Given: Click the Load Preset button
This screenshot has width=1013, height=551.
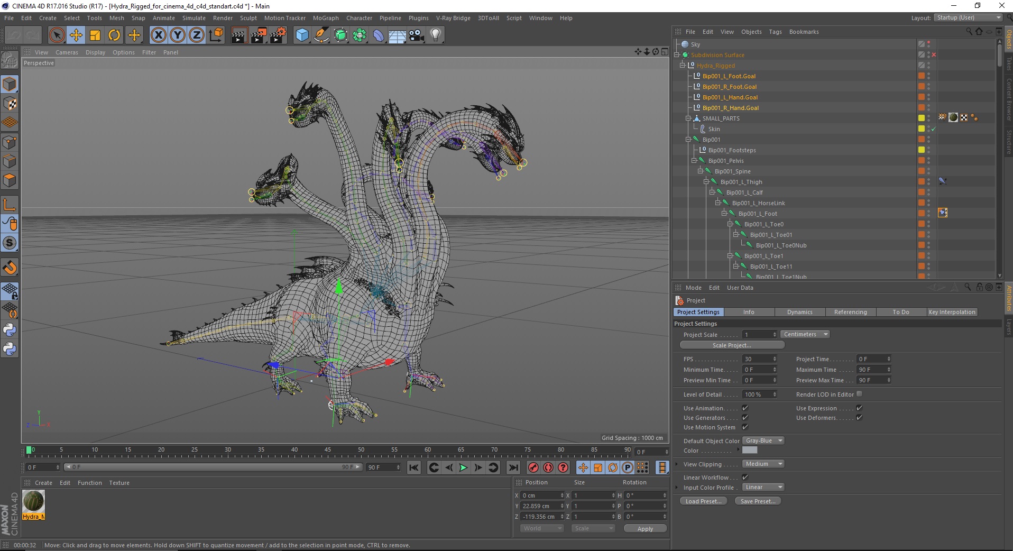Looking at the screenshot, I should point(703,501).
